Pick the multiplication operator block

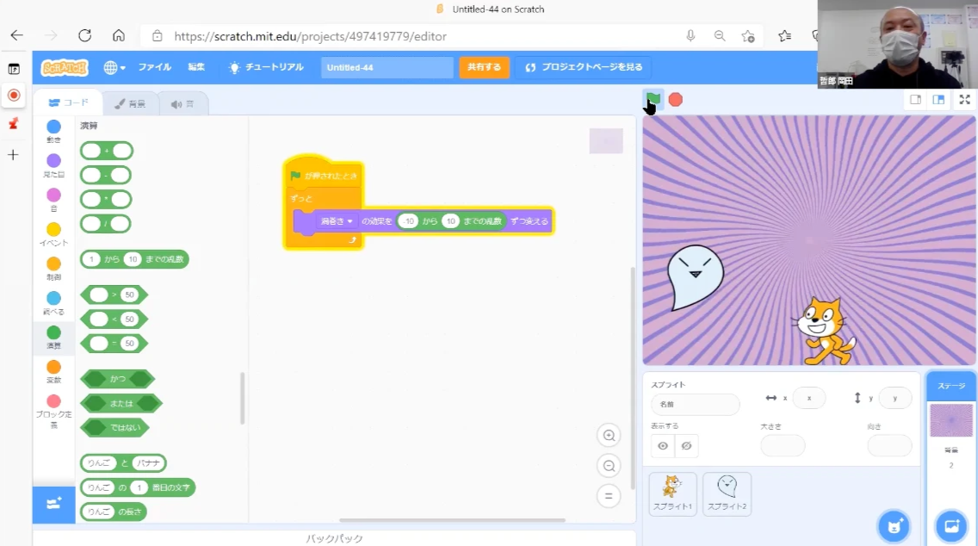106,199
